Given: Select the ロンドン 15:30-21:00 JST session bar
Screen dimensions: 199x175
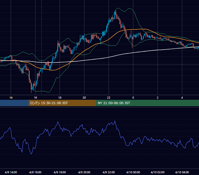Looking at the screenshot, I should [62, 103].
